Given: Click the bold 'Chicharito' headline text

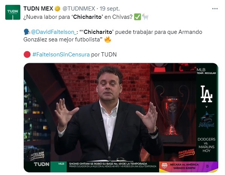Looking at the screenshot, I should point(87,17).
